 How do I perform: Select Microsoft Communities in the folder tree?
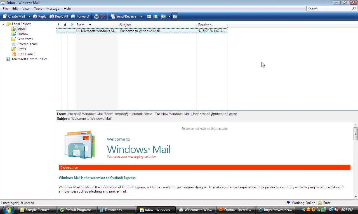click(29, 59)
